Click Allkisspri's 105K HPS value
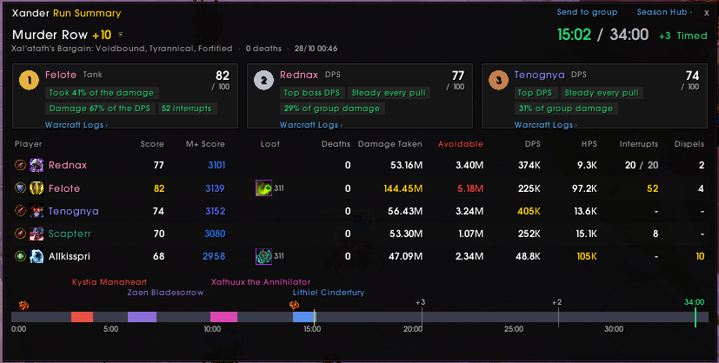Screen dimensions: 719x363 (587, 256)
